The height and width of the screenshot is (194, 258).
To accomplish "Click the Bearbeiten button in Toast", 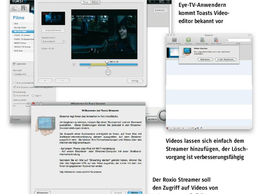I will [x=160, y=10].
